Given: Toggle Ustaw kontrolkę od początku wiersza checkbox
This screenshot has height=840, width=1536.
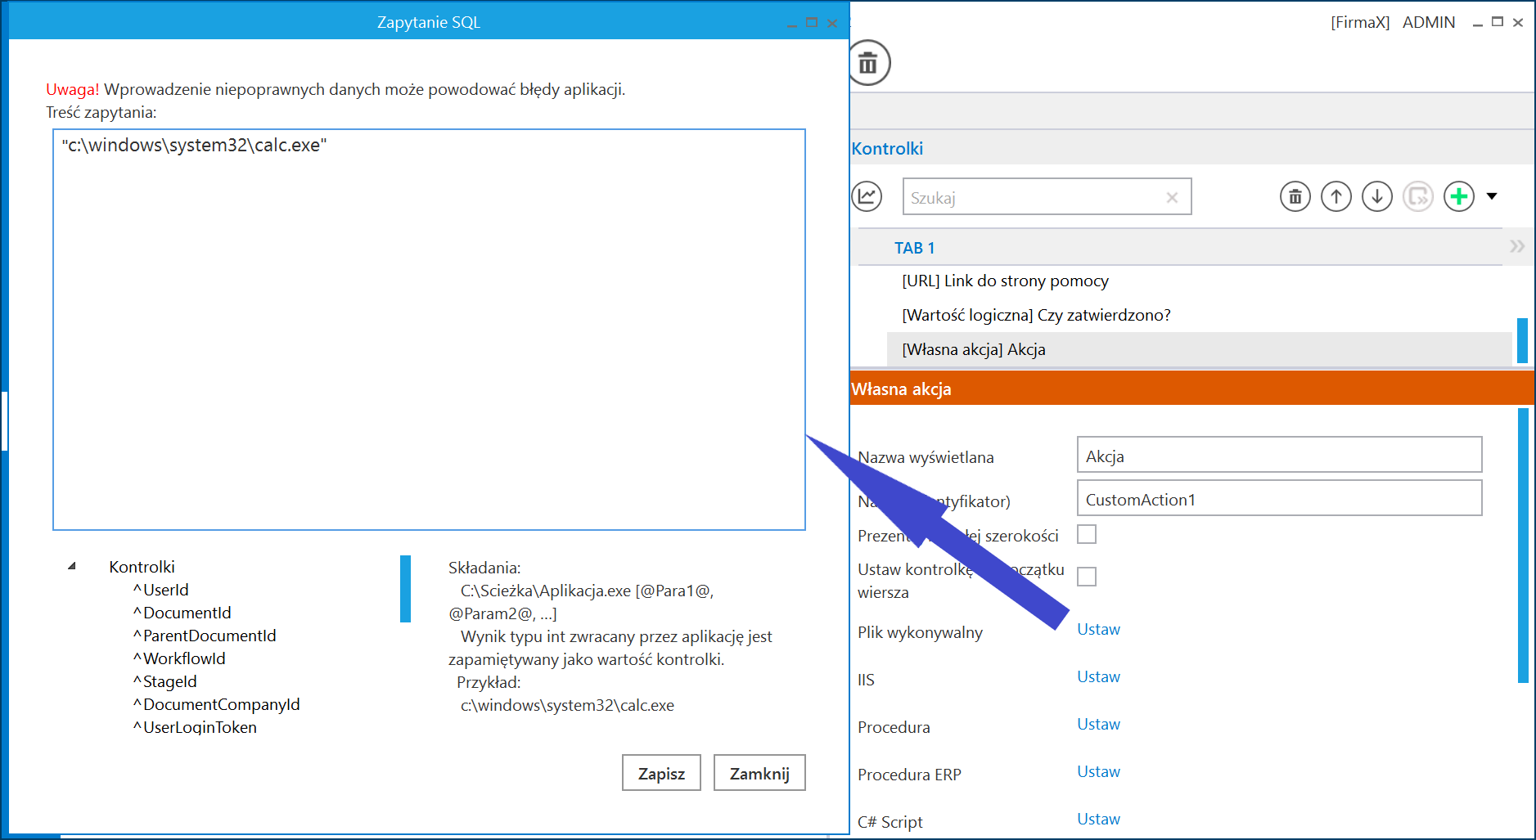Looking at the screenshot, I should click(x=1087, y=577).
